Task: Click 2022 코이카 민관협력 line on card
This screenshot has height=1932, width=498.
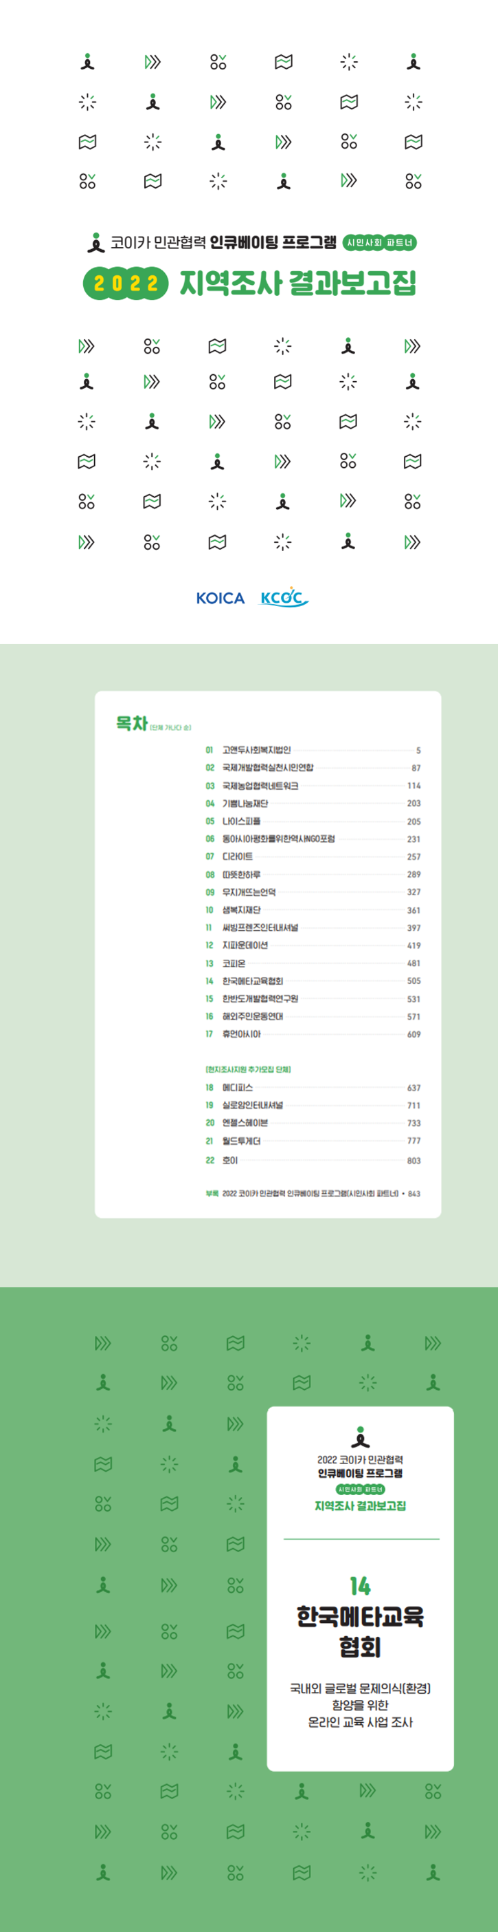Action: point(360,1459)
